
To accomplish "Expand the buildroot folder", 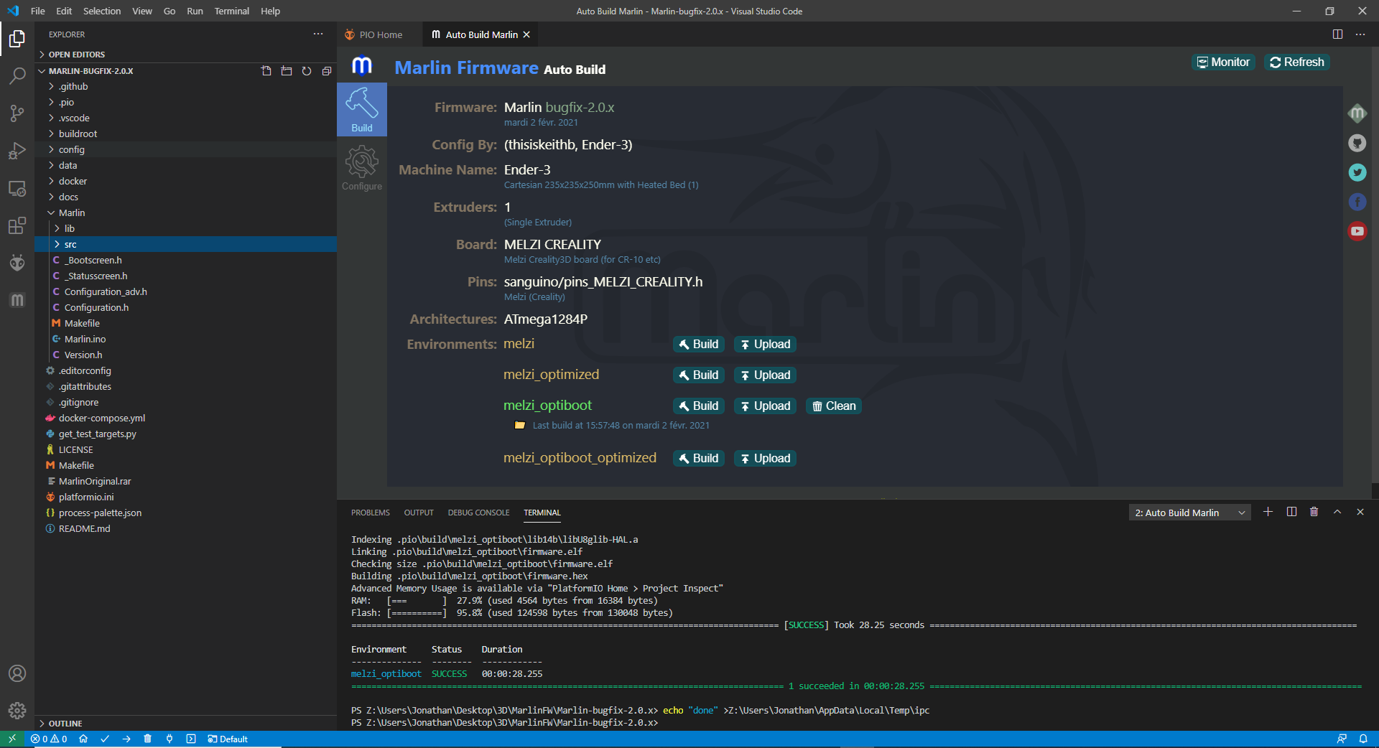I will (x=185, y=134).
